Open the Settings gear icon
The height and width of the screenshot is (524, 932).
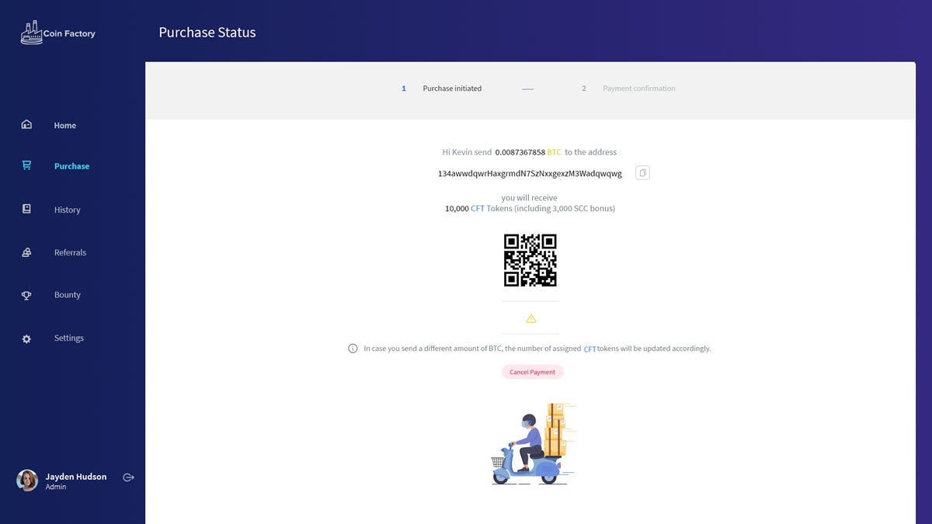coord(26,338)
